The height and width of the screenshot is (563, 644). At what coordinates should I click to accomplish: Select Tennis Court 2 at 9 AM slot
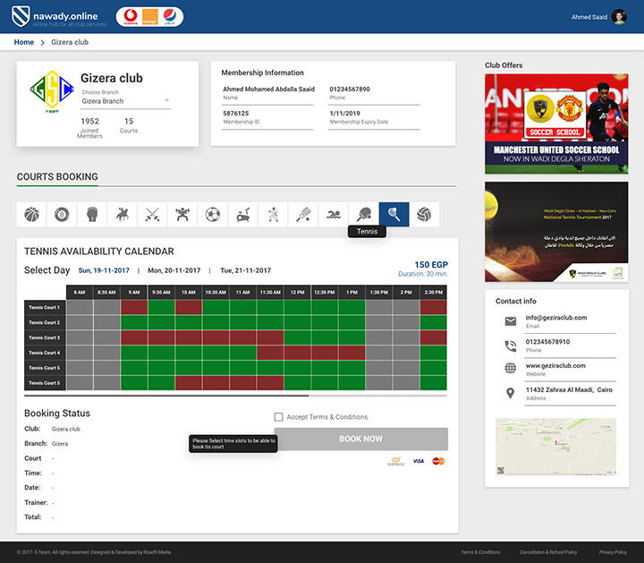pyautogui.click(x=134, y=322)
